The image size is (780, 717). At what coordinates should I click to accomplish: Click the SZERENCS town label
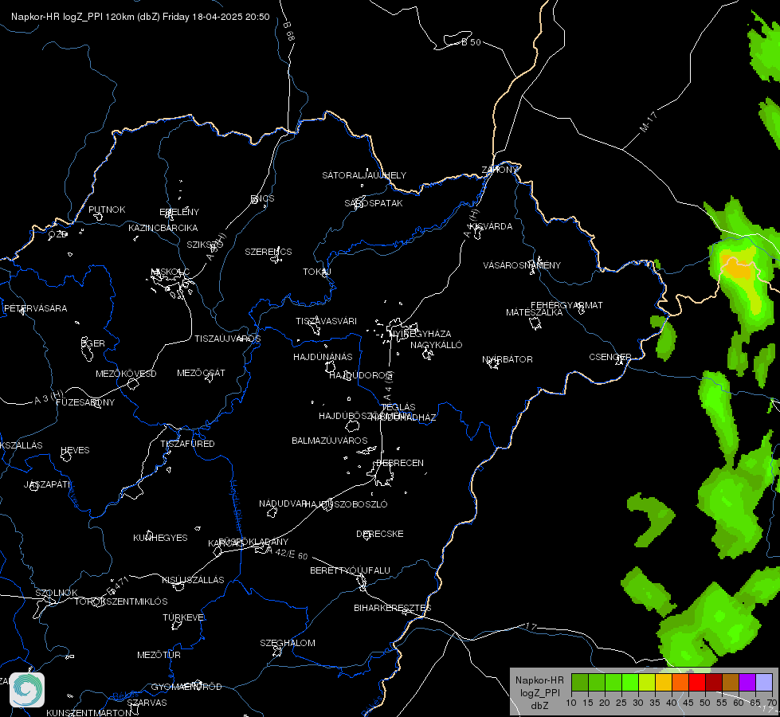coord(268,252)
